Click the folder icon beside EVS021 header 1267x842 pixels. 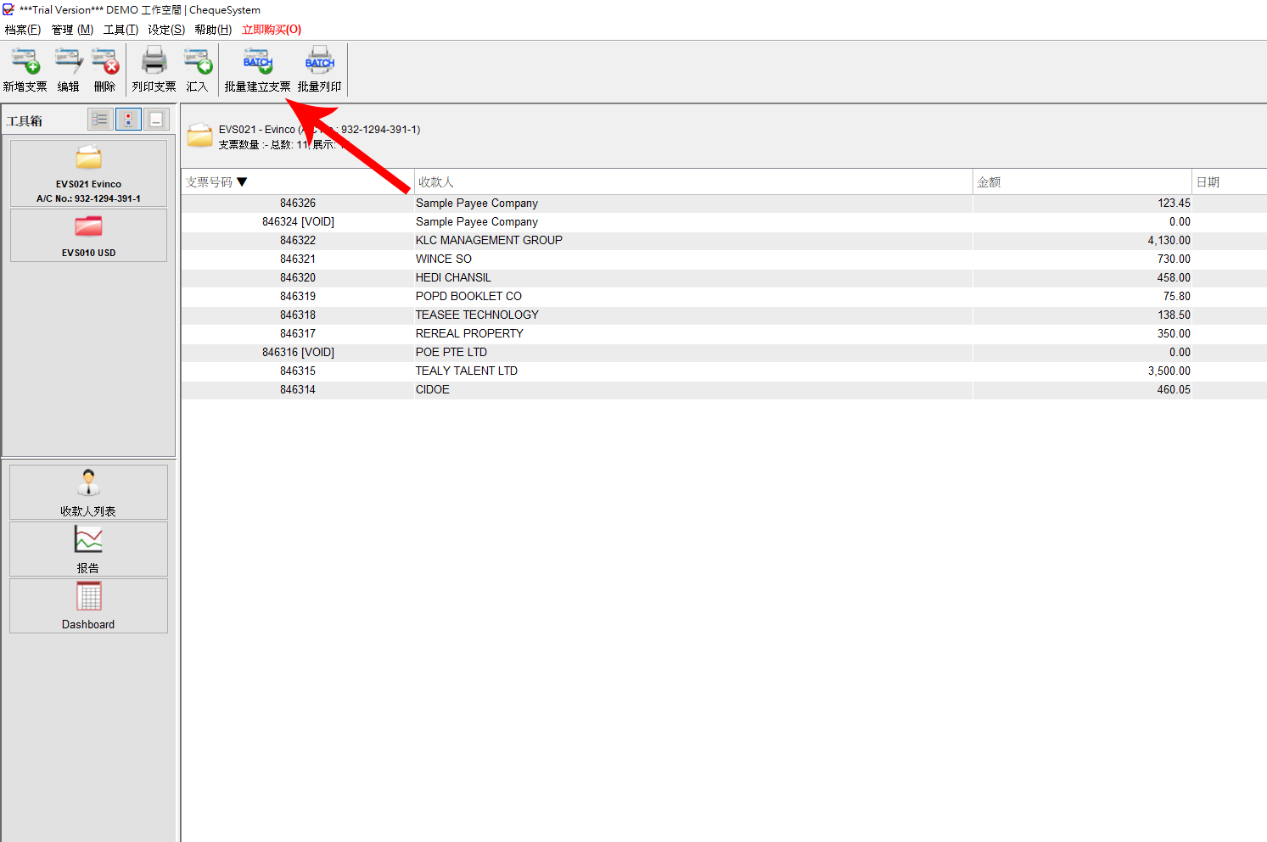click(200, 136)
